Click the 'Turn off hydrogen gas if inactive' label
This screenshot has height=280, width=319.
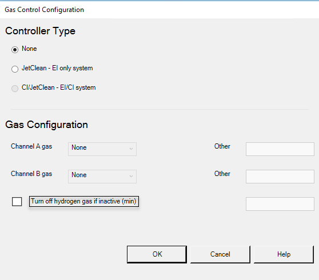tap(84, 201)
